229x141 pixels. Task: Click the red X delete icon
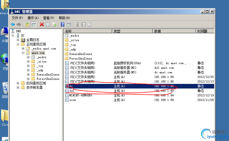pyautogui.click(x=42, y=24)
